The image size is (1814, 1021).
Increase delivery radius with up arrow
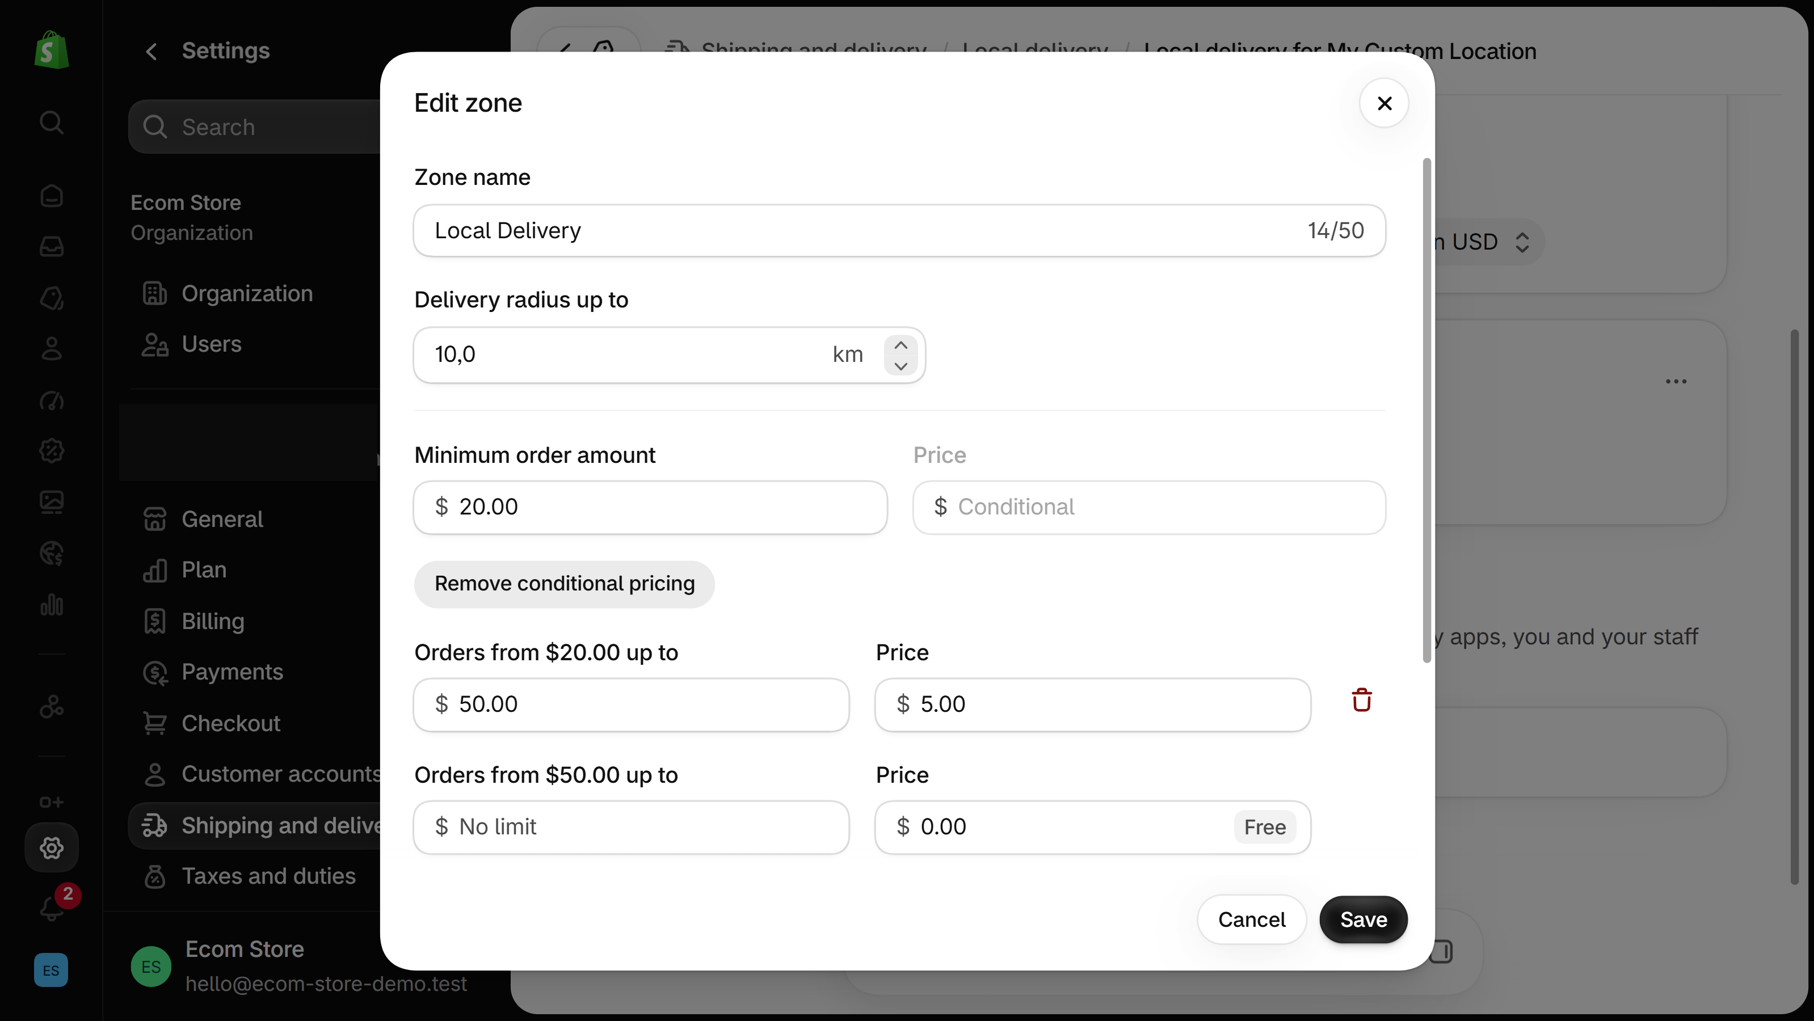900,344
